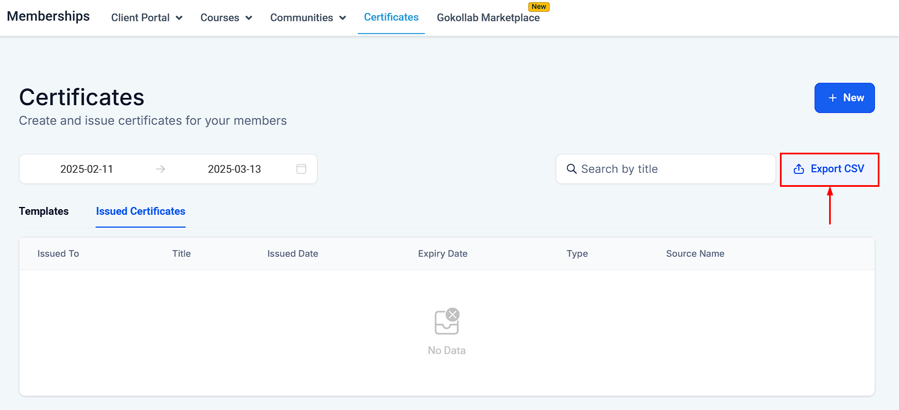899x410 pixels.
Task: Select the start date 2025-02-11
Action: click(87, 169)
